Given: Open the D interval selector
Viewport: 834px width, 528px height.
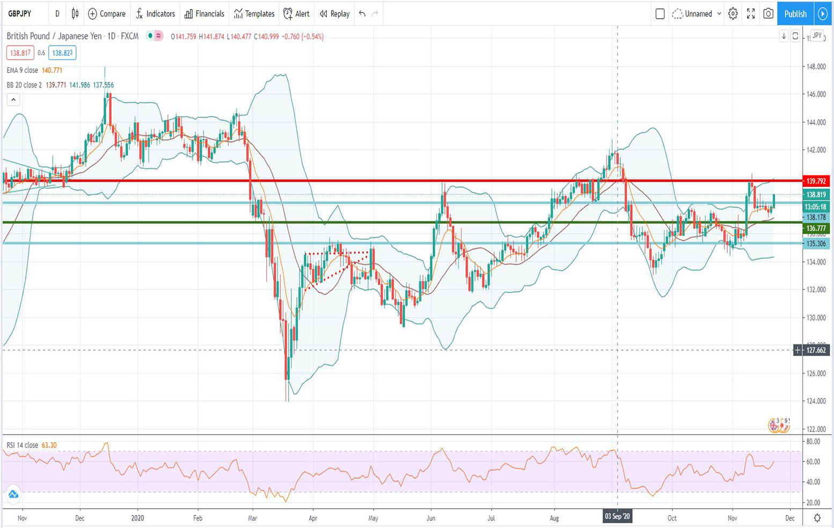Looking at the screenshot, I should coord(57,14).
